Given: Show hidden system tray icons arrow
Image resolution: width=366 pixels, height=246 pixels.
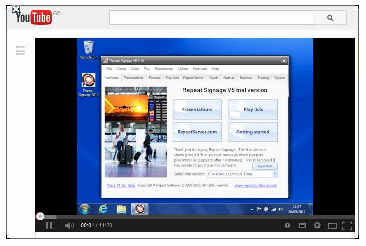Looking at the screenshot, I should [x=252, y=209].
